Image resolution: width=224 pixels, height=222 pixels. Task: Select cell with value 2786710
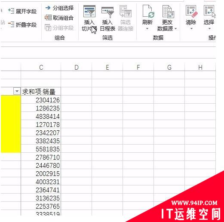41,157
